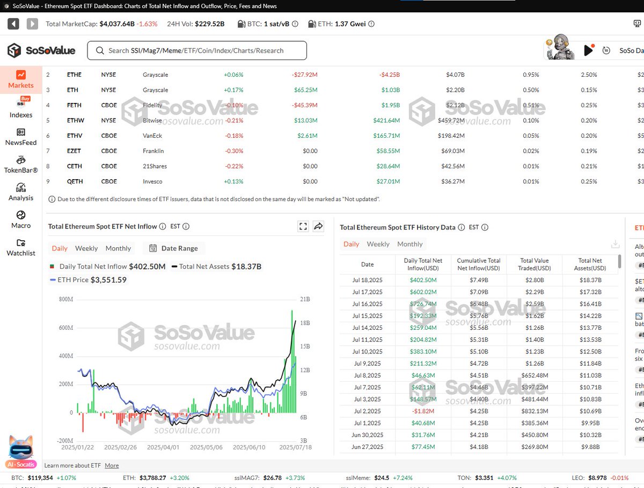644x488 pixels.
Task: Click the $602.02M inflow cell
Action: [x=423, y=292]
